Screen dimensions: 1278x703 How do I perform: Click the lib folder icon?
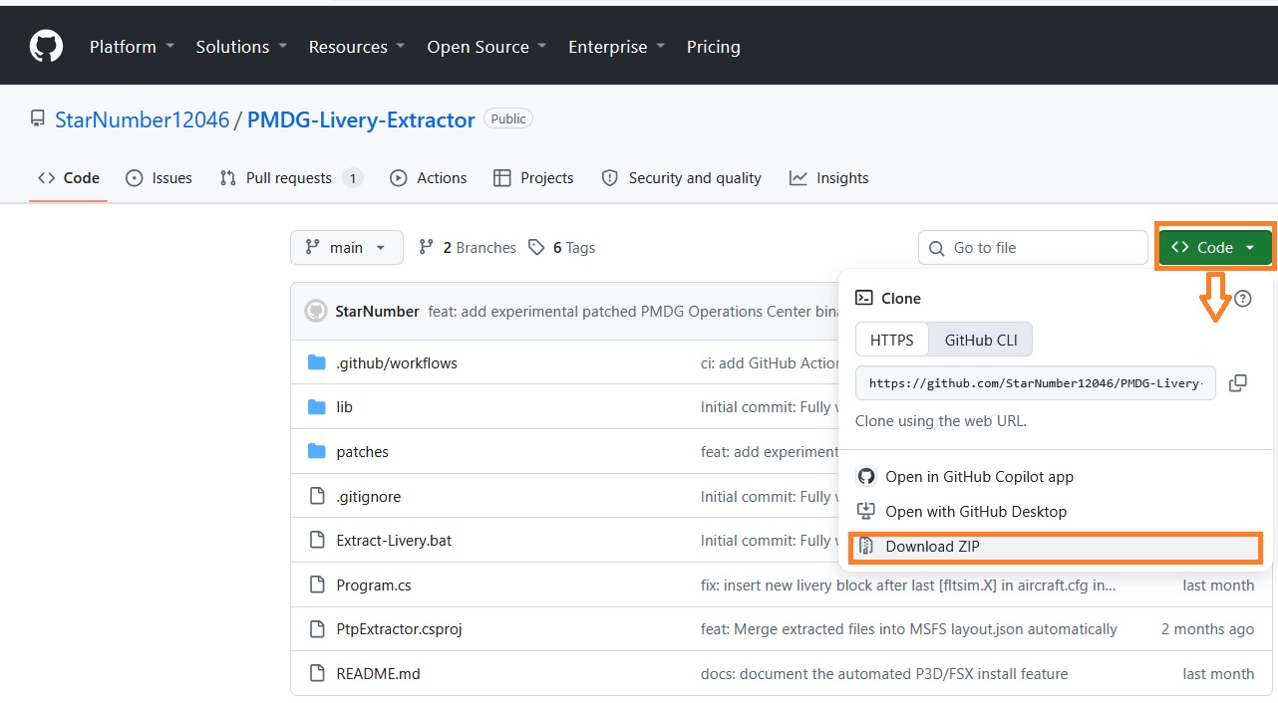pyautogui.click(x=317, y=406)
